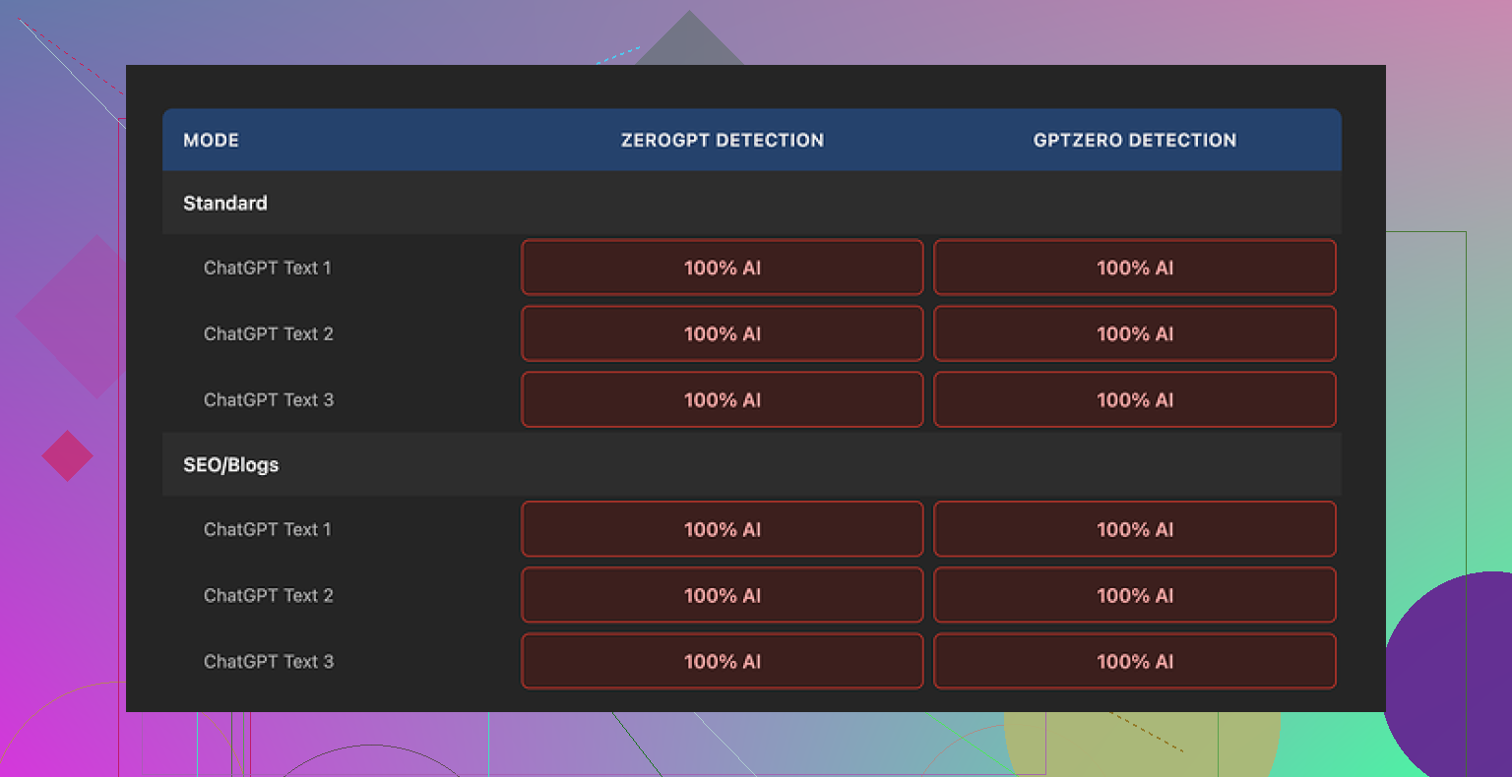This screenshot has width=1512, height=777.
Task: Click the GPTZERO DETECTION column header
Action: coord(1134,141)
